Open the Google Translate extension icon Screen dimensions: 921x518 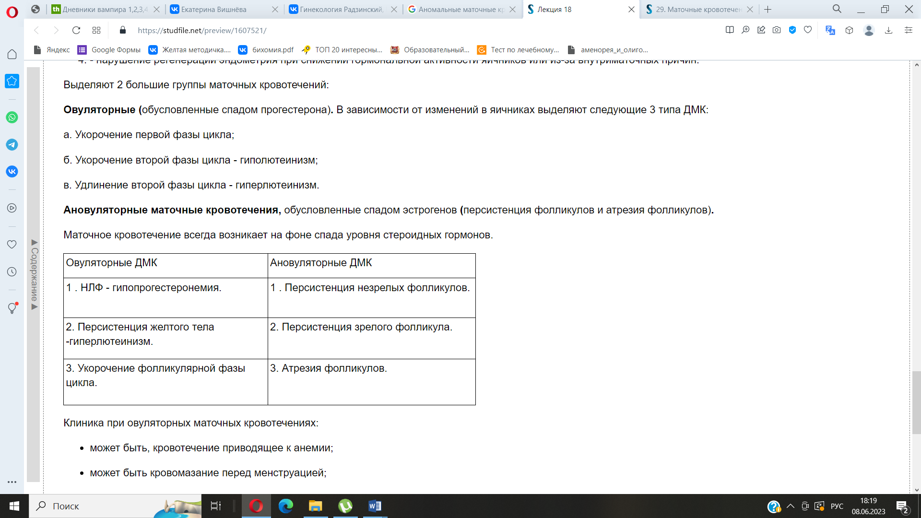[x=830, y=30]
